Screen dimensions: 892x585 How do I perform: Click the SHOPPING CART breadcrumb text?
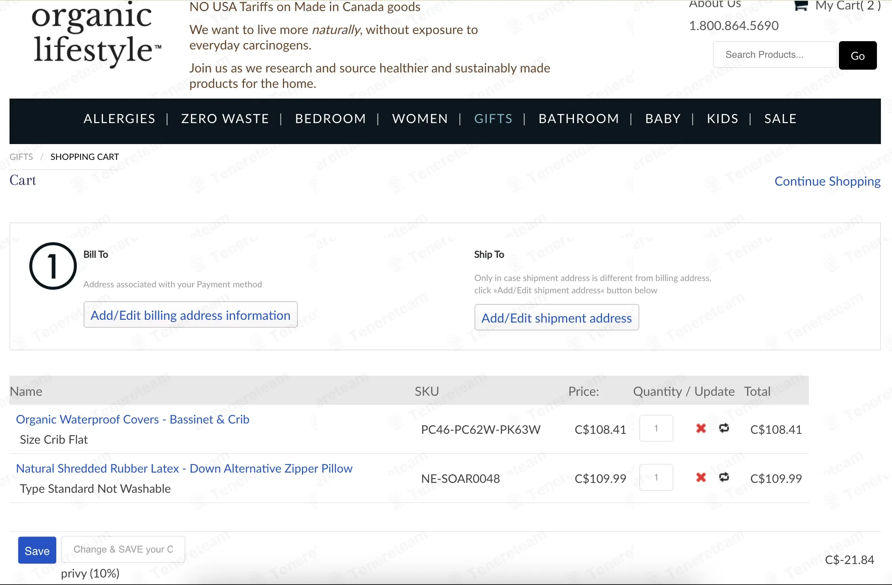(x=85, y=157)
